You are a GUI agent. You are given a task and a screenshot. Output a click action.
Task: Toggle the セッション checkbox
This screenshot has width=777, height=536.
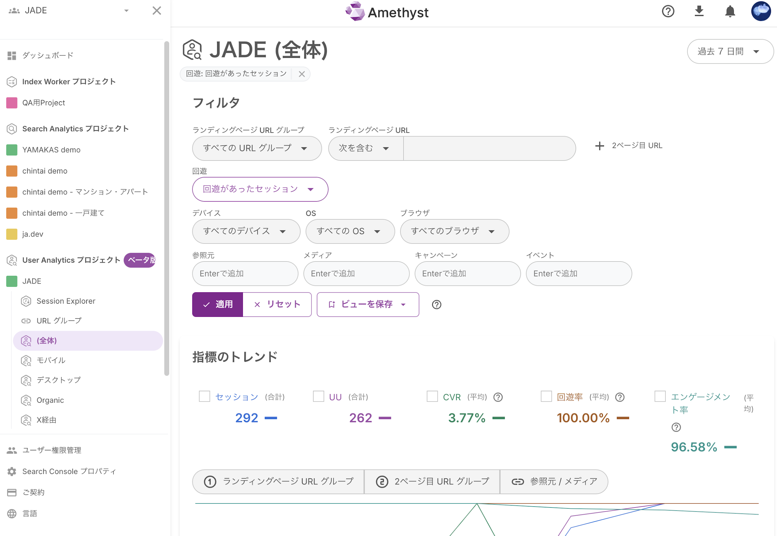click(x=204, y=396)
